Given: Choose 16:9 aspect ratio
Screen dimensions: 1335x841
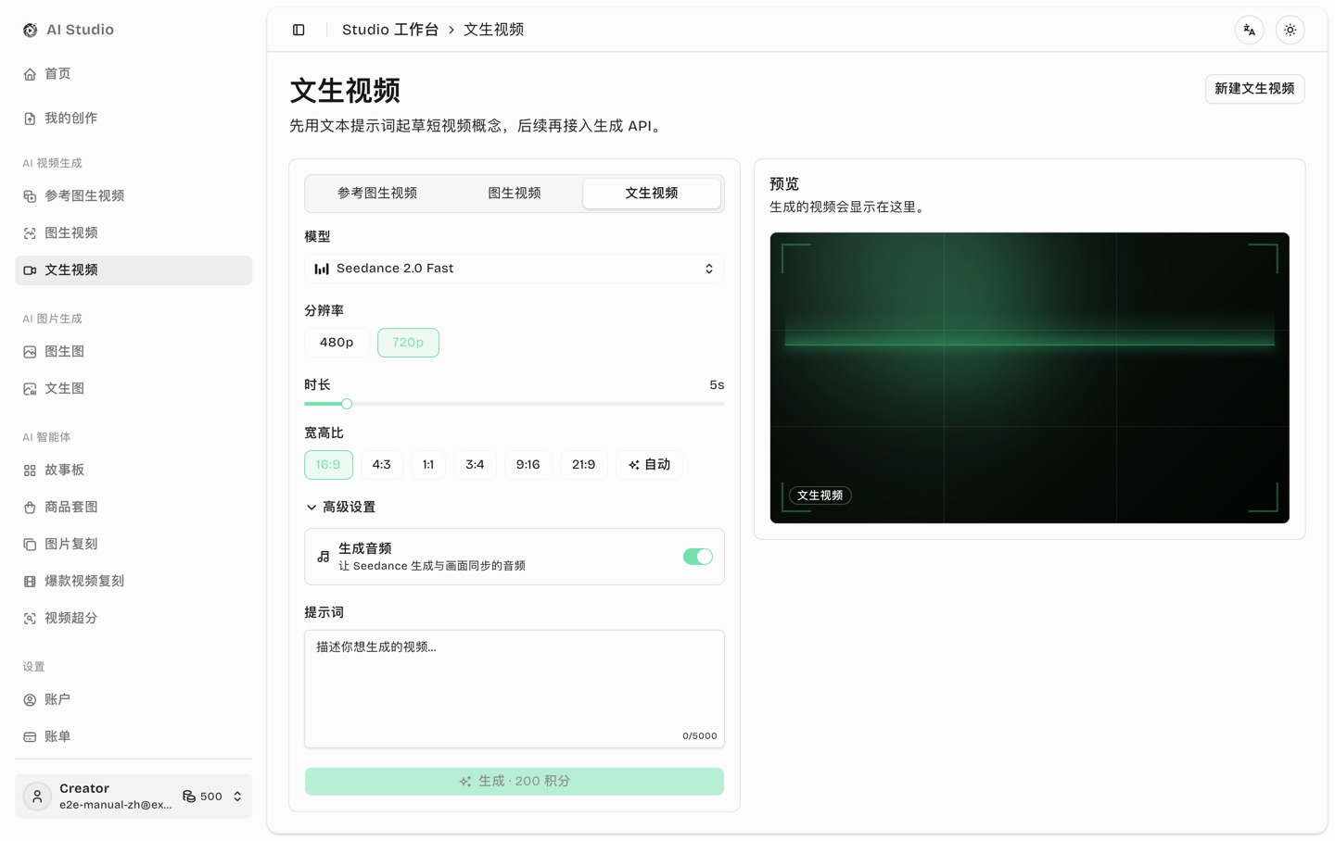Looking at the screenshot, I should (x=328, y=465).
